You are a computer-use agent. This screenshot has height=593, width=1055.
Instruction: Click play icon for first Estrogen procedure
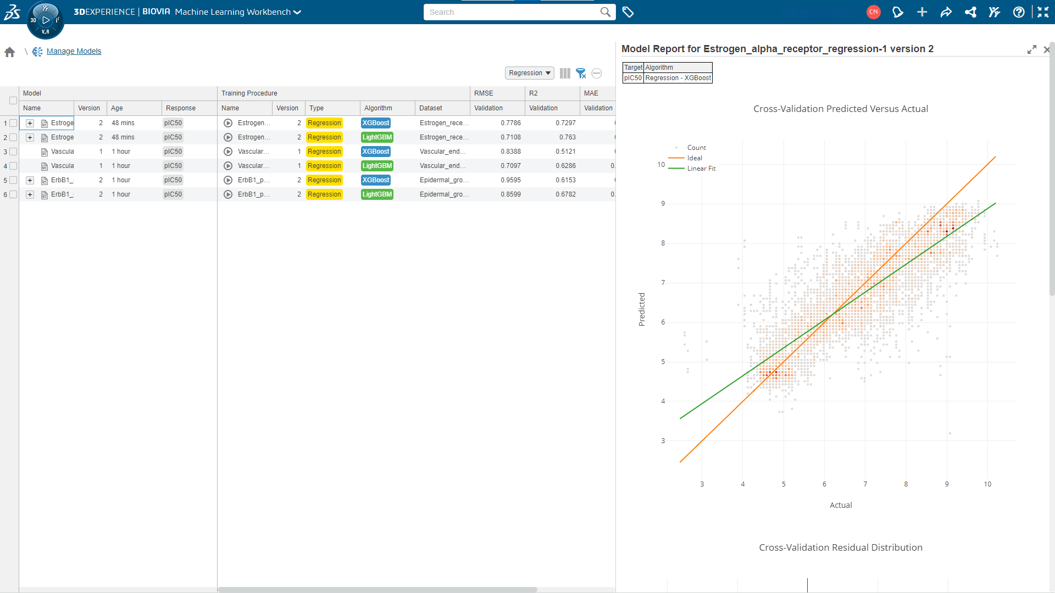[228, 123]
